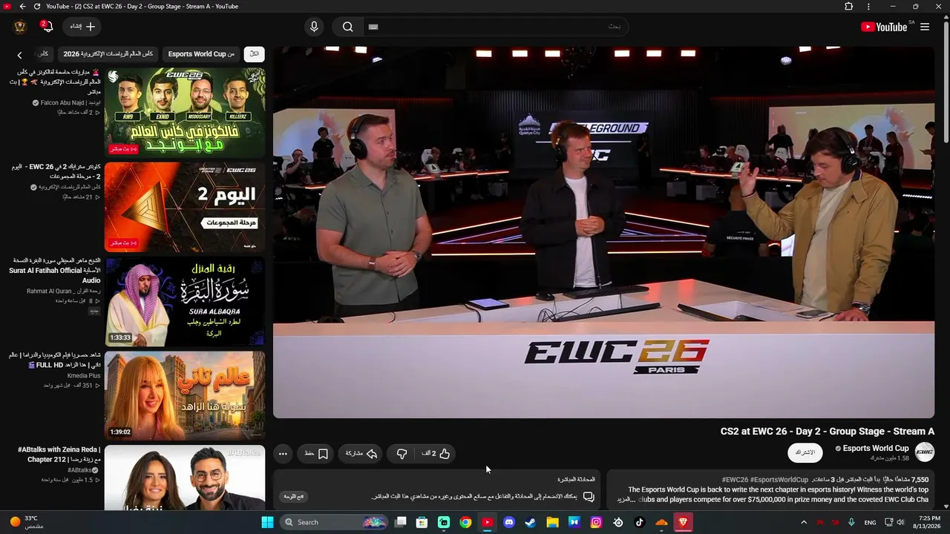The height and width of the screenshot is (534, 950).
Task: Show more filter chips with the arrow
Action: (20, 55)
